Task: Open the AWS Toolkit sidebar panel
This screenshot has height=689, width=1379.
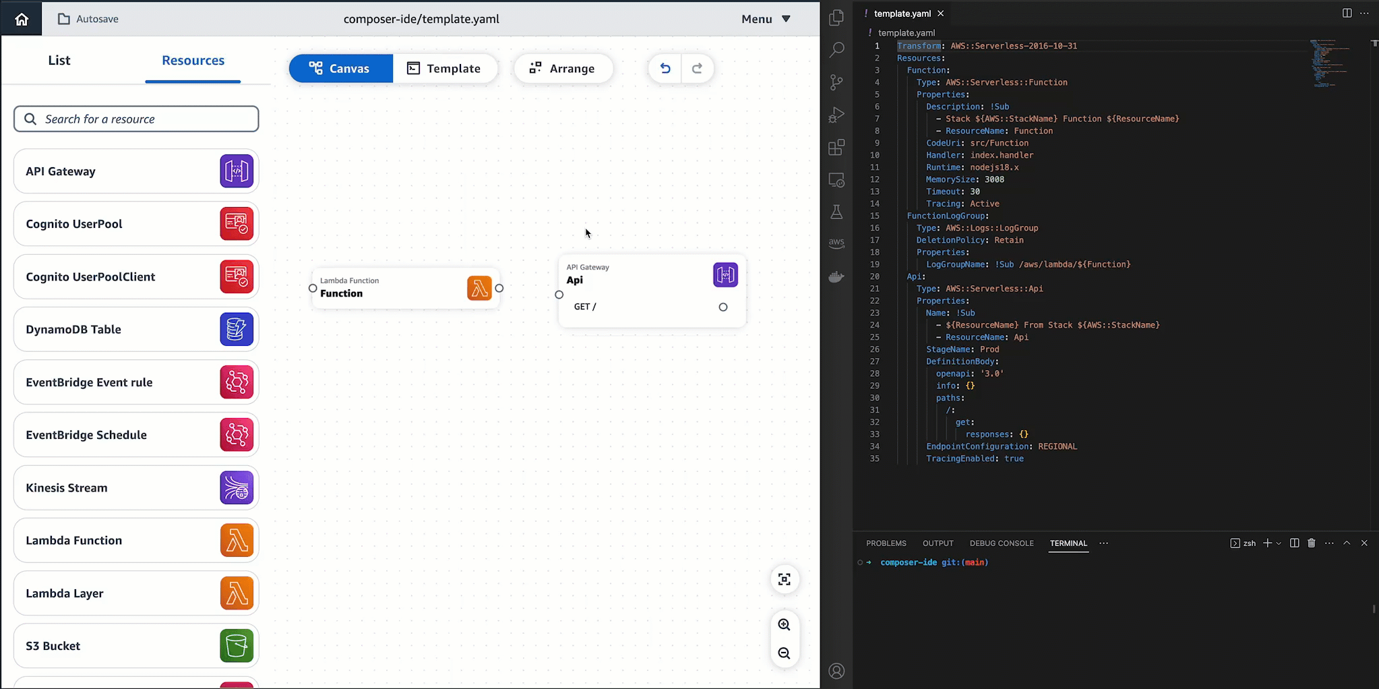Action: click(x=836, y=243)
